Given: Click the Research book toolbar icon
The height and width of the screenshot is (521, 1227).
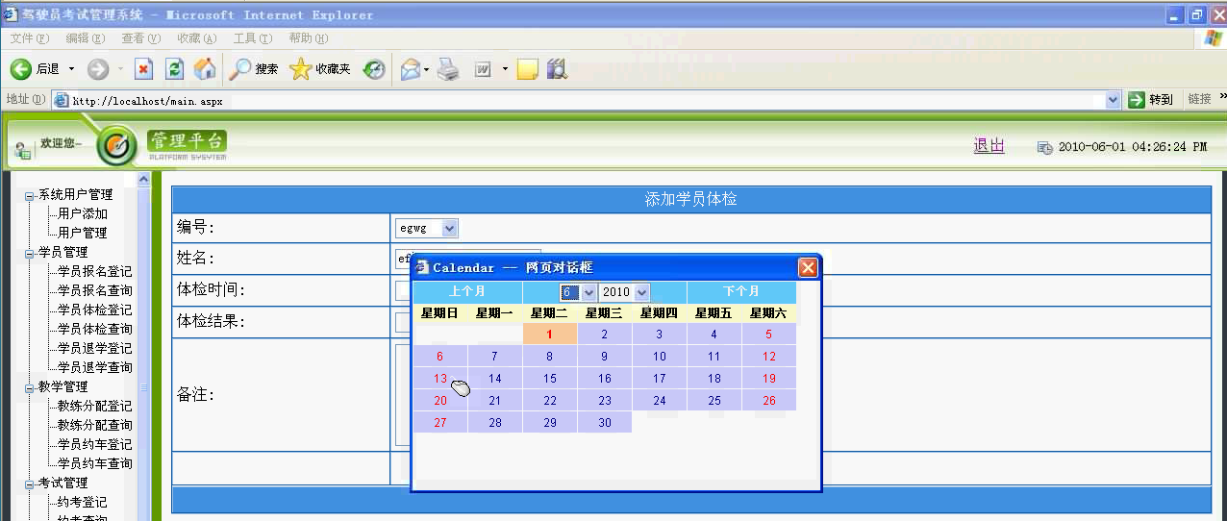Looking at the screenshot, I should click(558, 69).
